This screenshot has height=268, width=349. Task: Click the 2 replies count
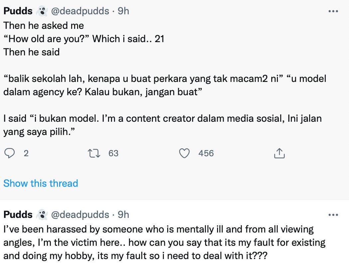coord(26,153)
